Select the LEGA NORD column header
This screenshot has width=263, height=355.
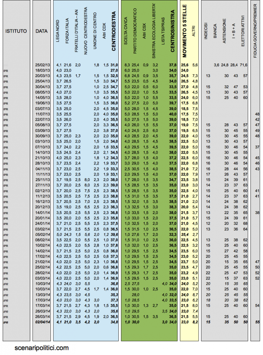(57, 31)
